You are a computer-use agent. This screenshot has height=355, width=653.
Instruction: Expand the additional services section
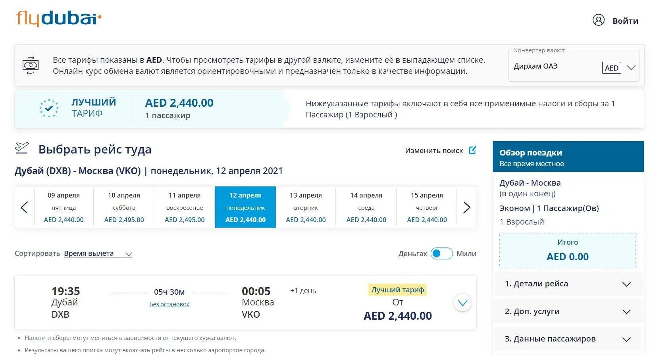point(568,312)
